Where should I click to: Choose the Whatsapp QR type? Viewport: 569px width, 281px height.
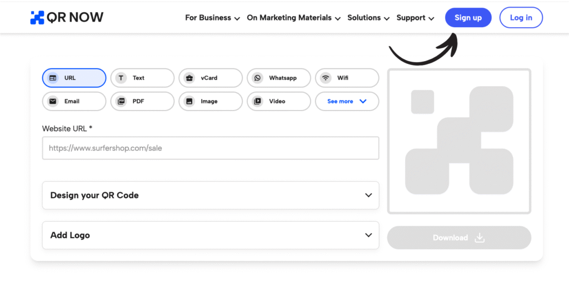(279, 78)
